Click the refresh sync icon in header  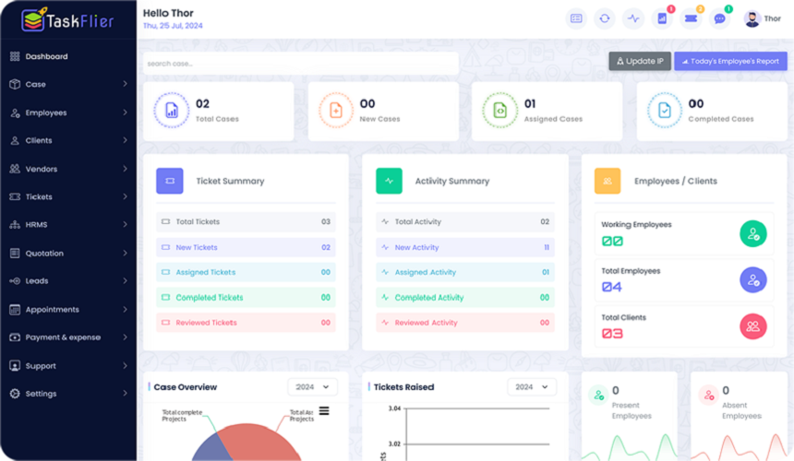tap(605, 18)
